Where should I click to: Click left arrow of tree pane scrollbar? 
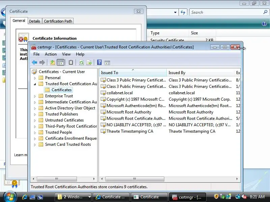[x=33, y=179]
